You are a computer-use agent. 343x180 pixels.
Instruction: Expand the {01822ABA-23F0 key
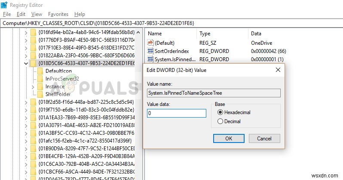(x=26, y=56)
